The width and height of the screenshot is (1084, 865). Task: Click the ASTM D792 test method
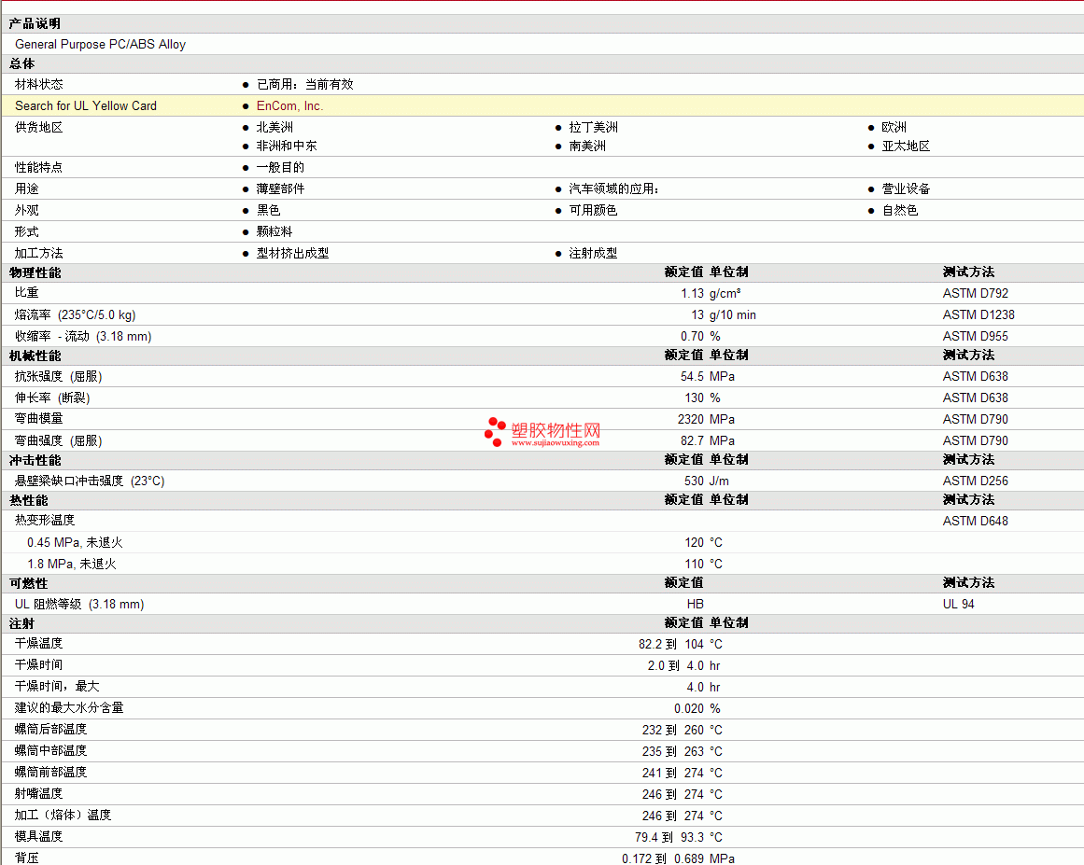point(976,294)
